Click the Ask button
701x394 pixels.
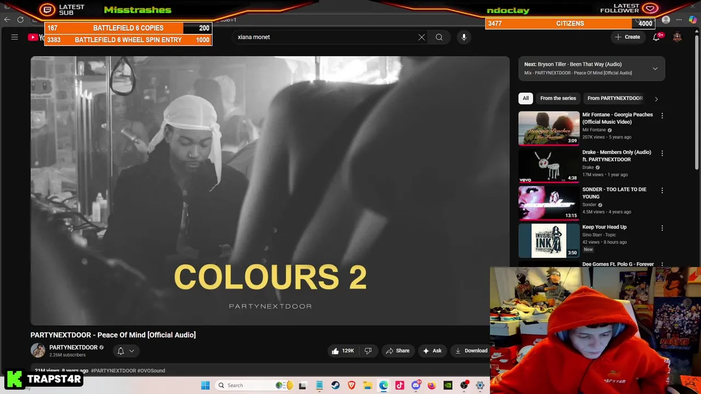[x=432, y=351]
